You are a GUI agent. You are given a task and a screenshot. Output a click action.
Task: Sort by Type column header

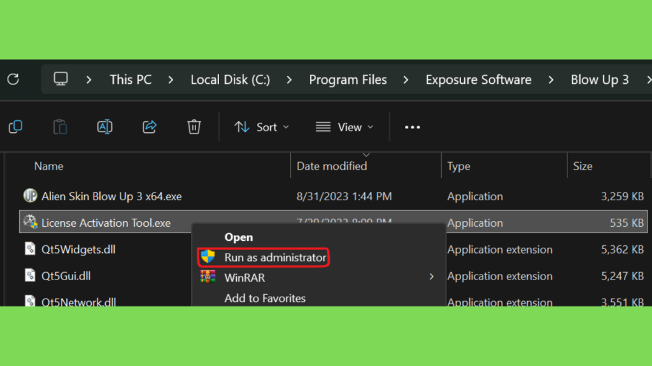click(x=458, y=166)
